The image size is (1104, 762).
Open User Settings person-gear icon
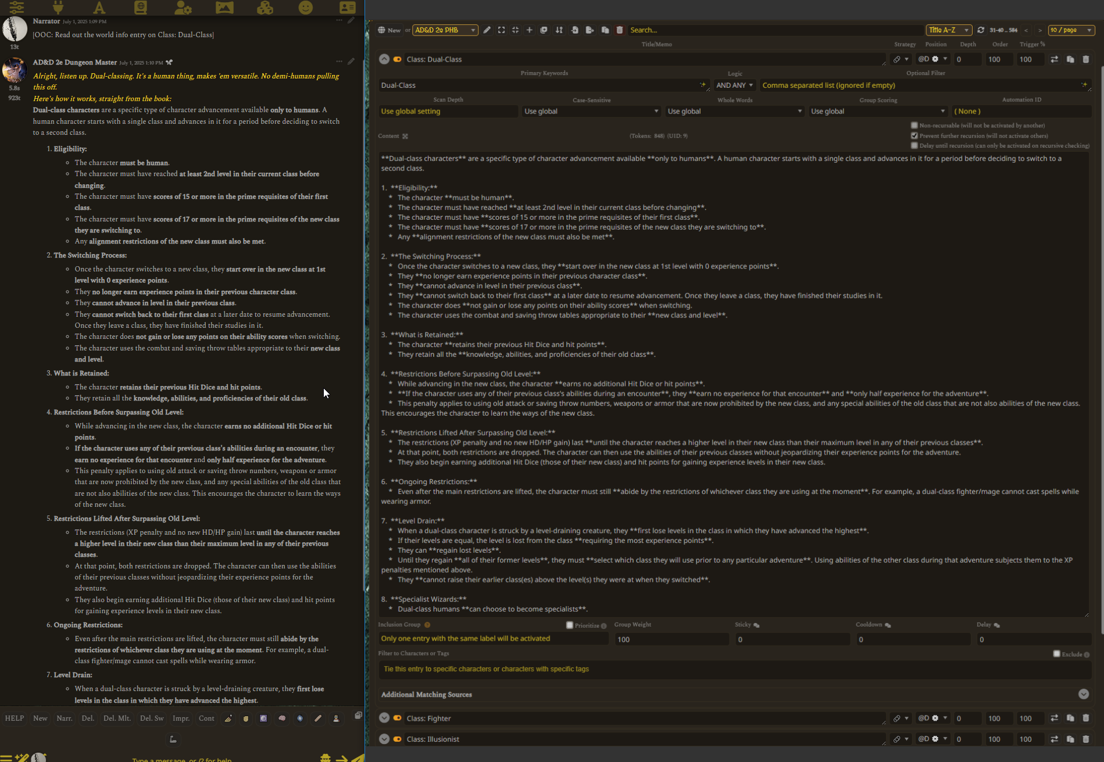click(x=183, y=8)
